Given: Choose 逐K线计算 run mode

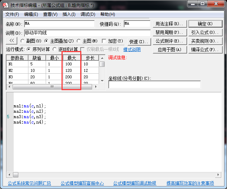Looking at the screenshot, I should [x=55, y=49].
